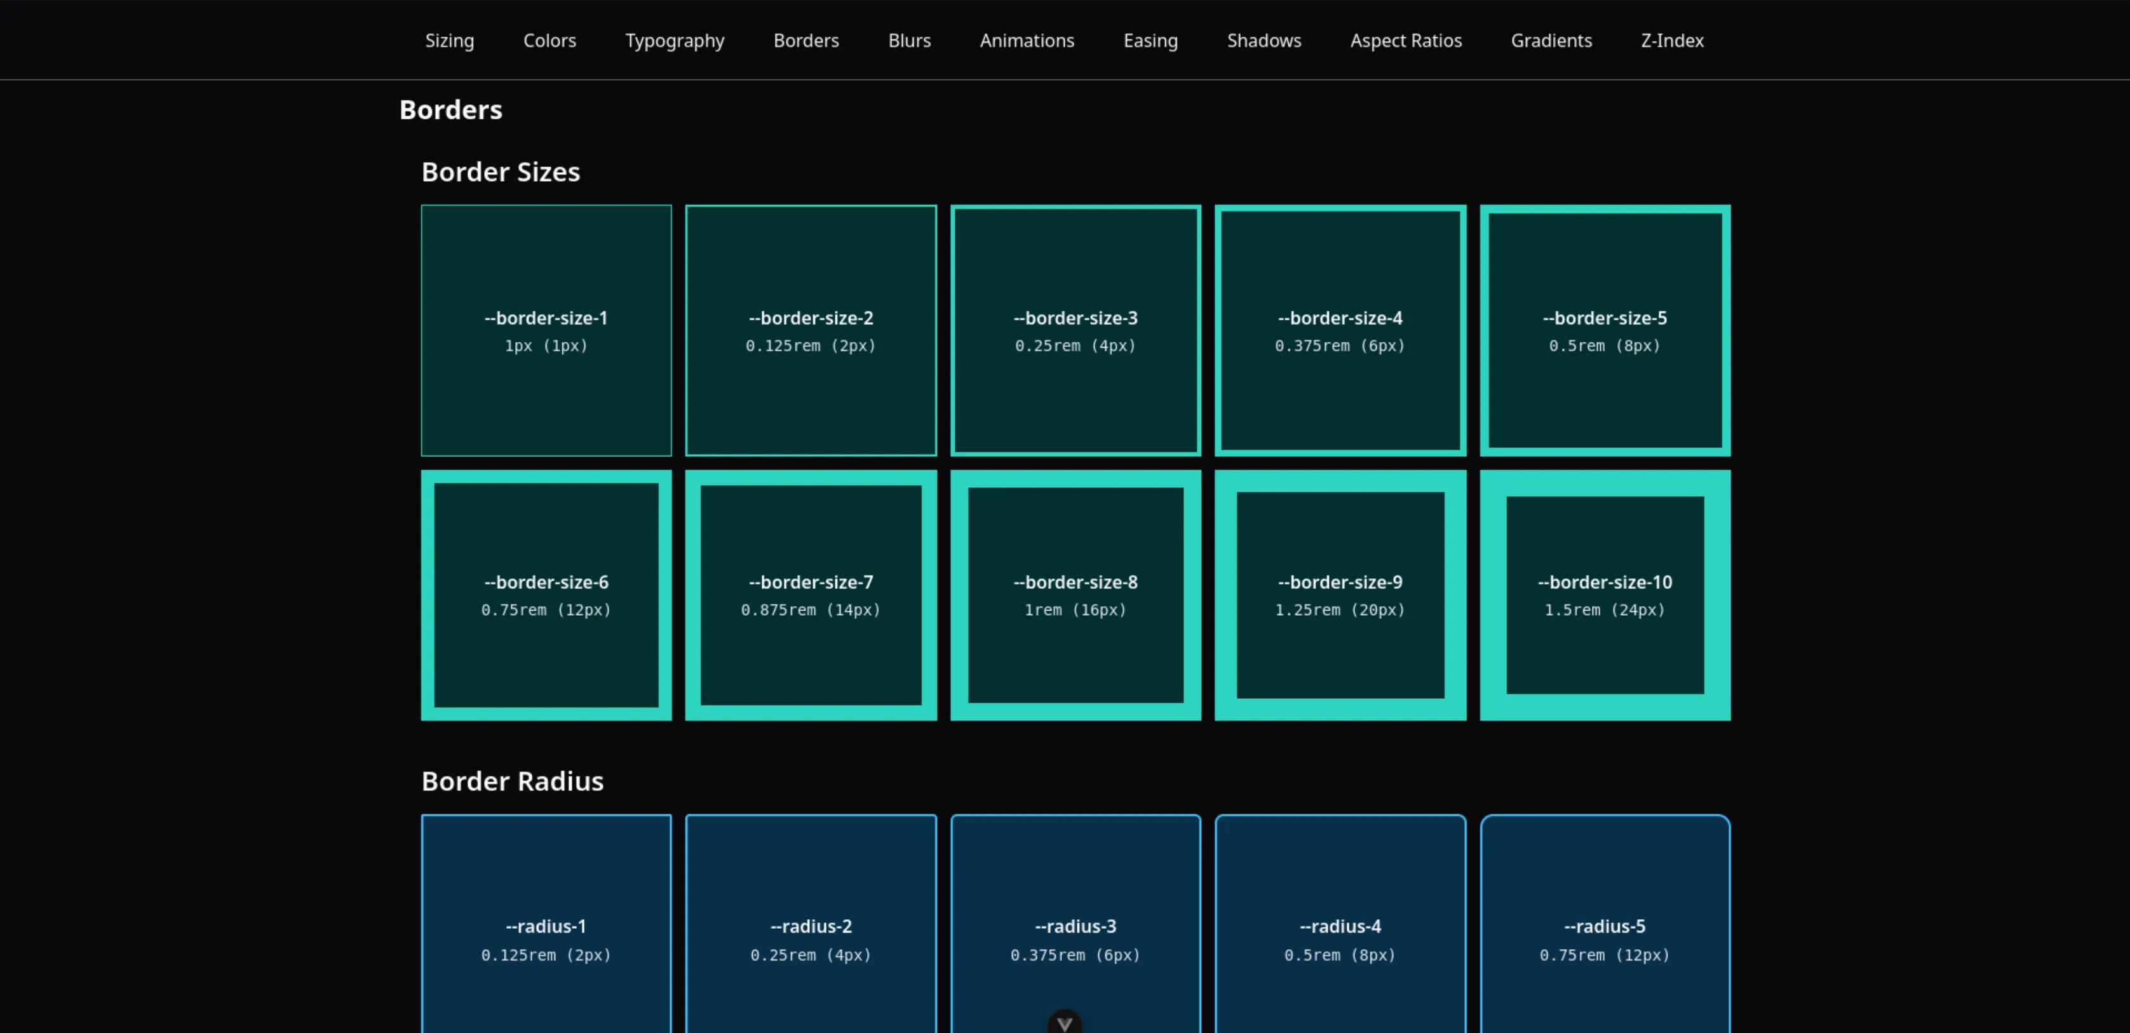The image size is (2130, 1033).
Task: Choose the --radius-3 card
Action: tap(1075, 924)
